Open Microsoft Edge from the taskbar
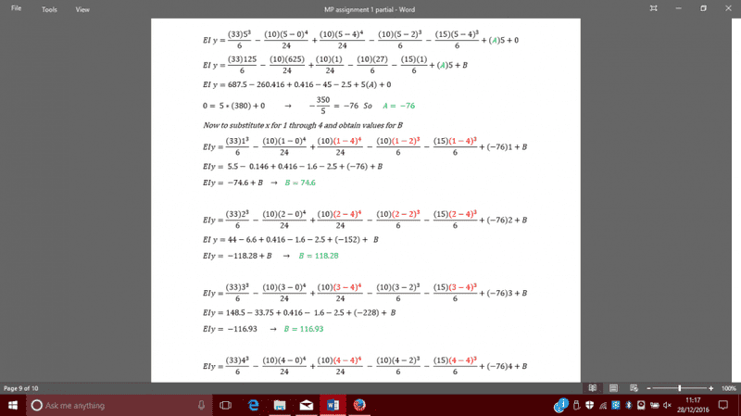Image resolution: width=741 pixels, height=416 pixels. pos(253,405)
